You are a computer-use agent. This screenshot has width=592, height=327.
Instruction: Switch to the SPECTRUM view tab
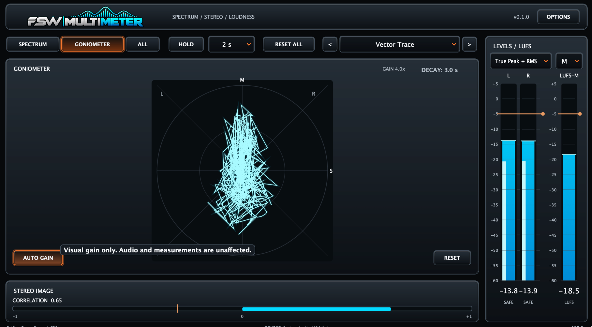[x=33, y=44]
